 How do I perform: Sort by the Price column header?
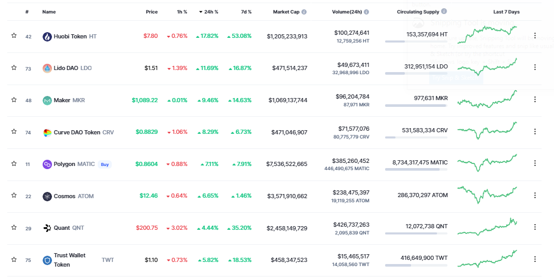pos(152,12)
